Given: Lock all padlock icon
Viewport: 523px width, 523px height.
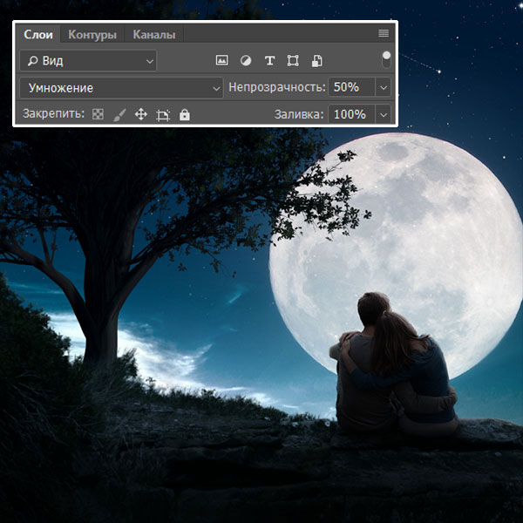Looking at the screenshot, I should tap(185, 115).
